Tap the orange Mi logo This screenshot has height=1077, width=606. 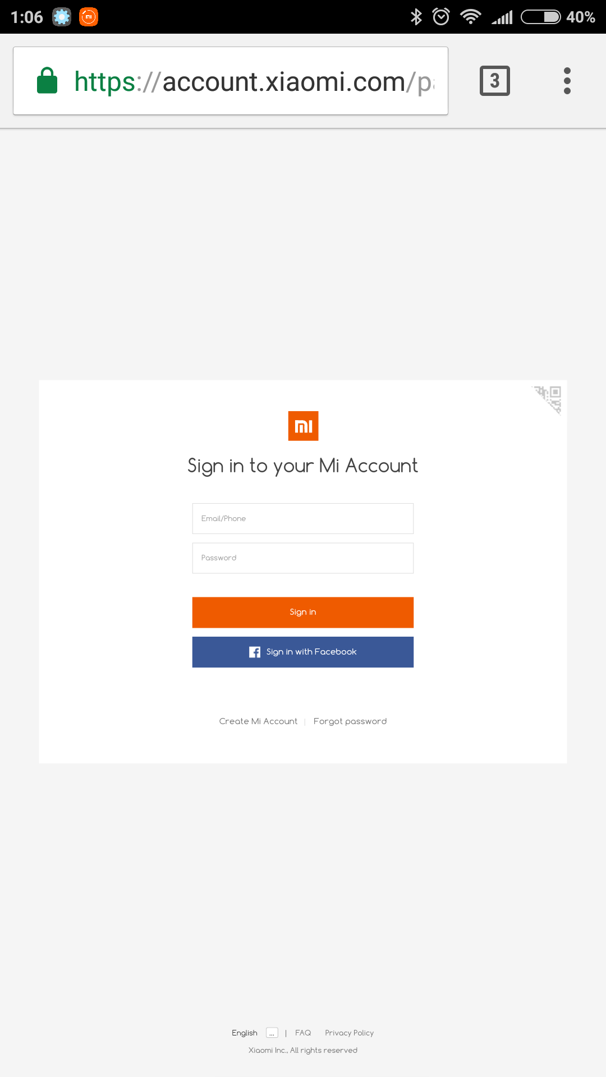pyautogui.click(x=303, y=426)
